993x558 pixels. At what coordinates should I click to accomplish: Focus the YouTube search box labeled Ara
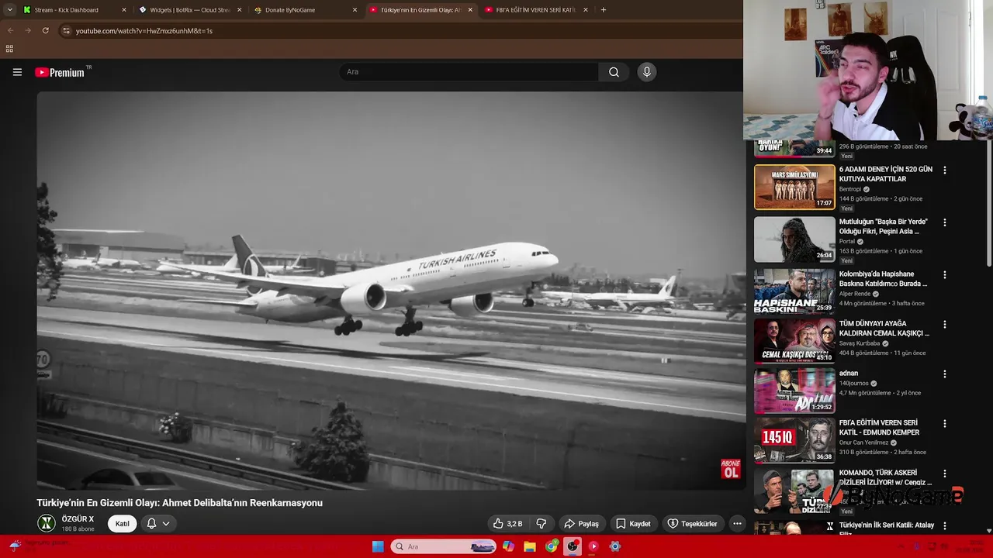(469, 72)
